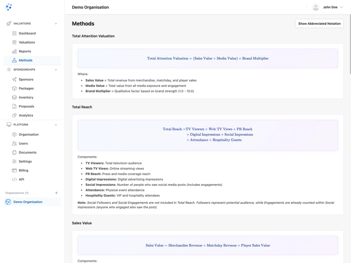Open the Dashboard via its grid icon
Screen dimensions: 351x263
click(14, 33)
